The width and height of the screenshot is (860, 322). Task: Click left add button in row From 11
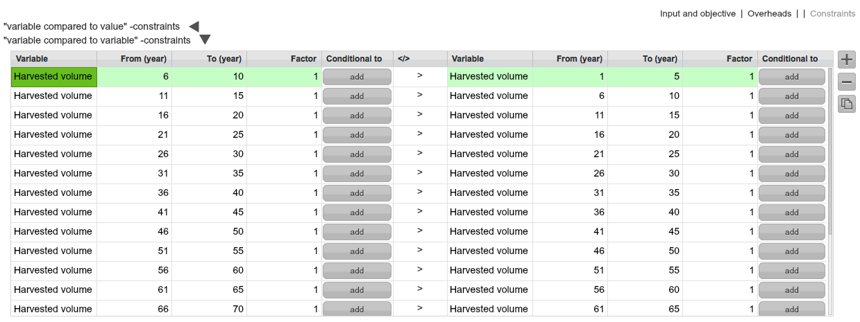(357, 96)
